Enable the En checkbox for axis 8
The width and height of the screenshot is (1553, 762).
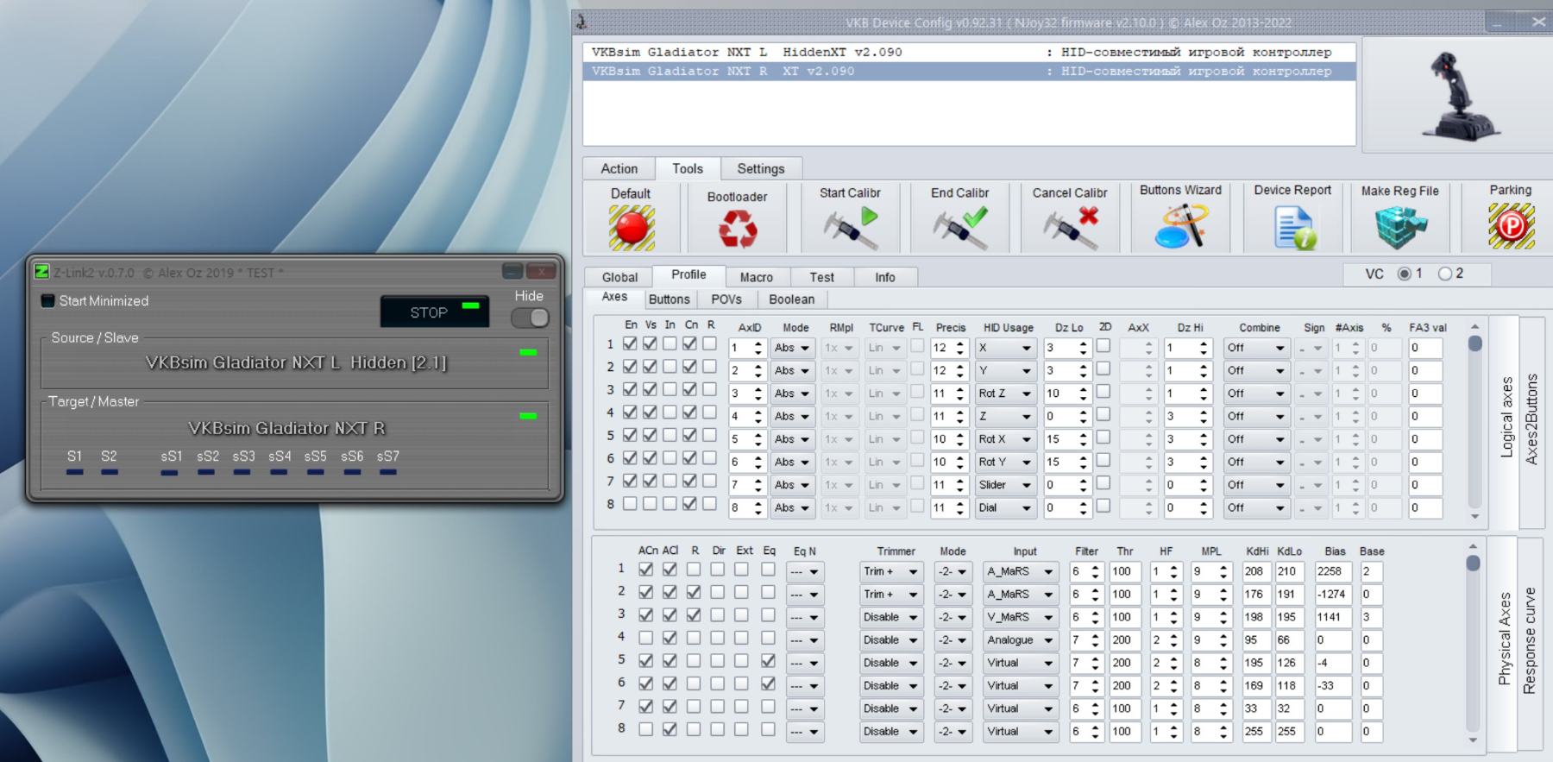point(631,504)
